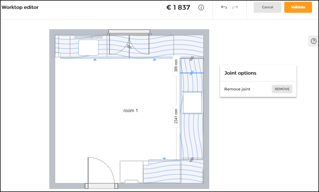Screen dimensions: 319x192
Task: Undo the last worktop change
Action: tap(224, 7)
